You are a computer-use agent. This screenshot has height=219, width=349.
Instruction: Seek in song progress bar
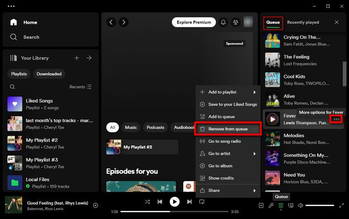(x=174, y=212)
